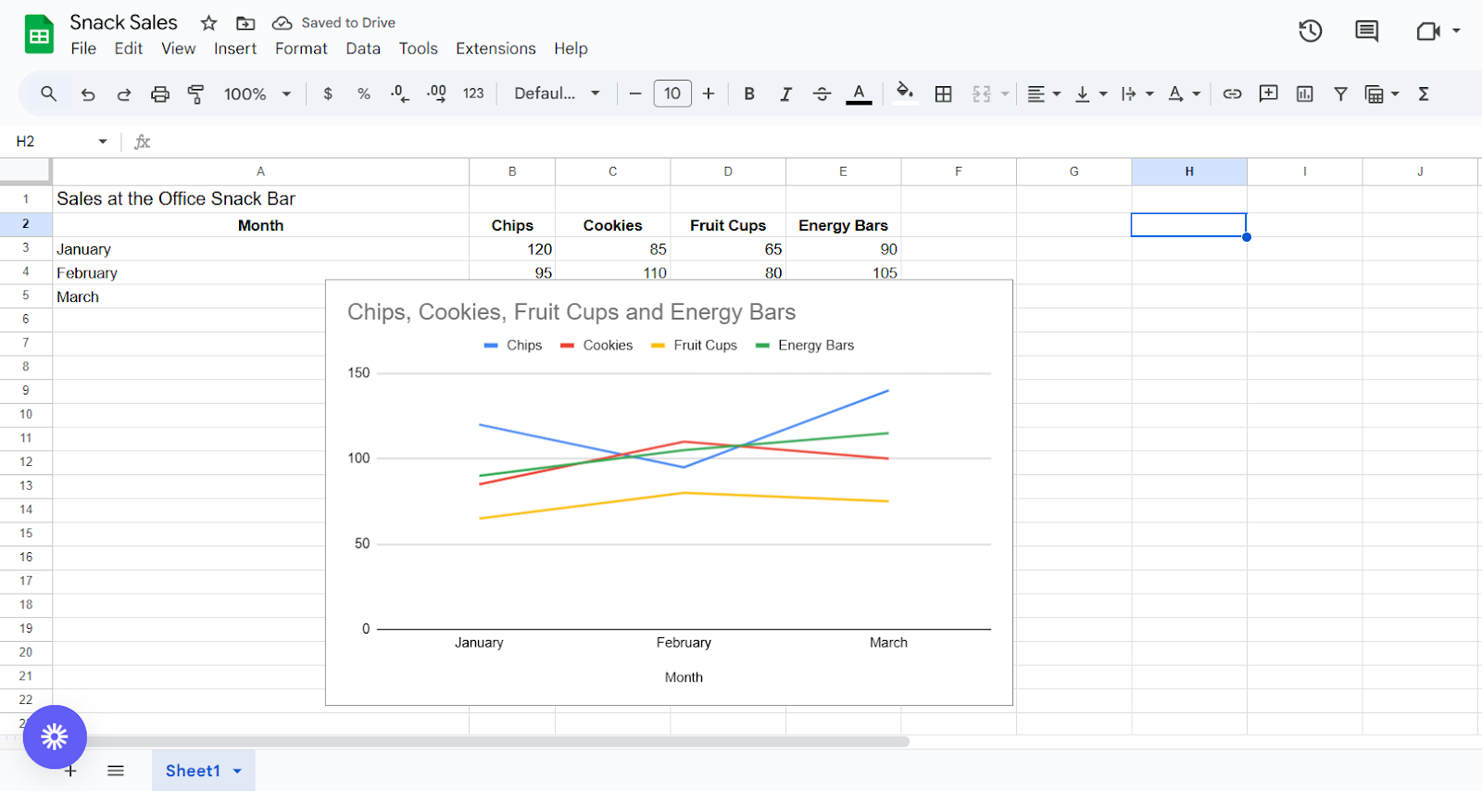Screen dimensions: 1482x792
Task: Click the Meet camera icon
Action: [x=1428, y=31]
